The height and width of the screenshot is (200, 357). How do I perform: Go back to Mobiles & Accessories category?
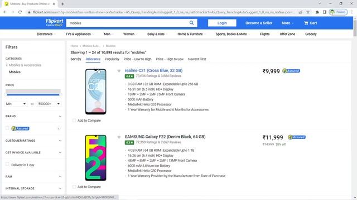23,65
